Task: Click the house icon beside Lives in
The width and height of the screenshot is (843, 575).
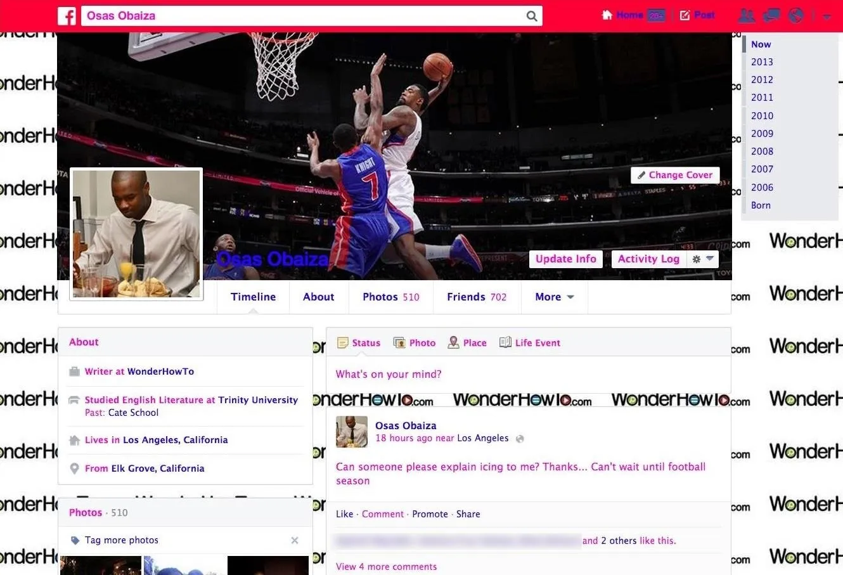Action: point(74,440)
